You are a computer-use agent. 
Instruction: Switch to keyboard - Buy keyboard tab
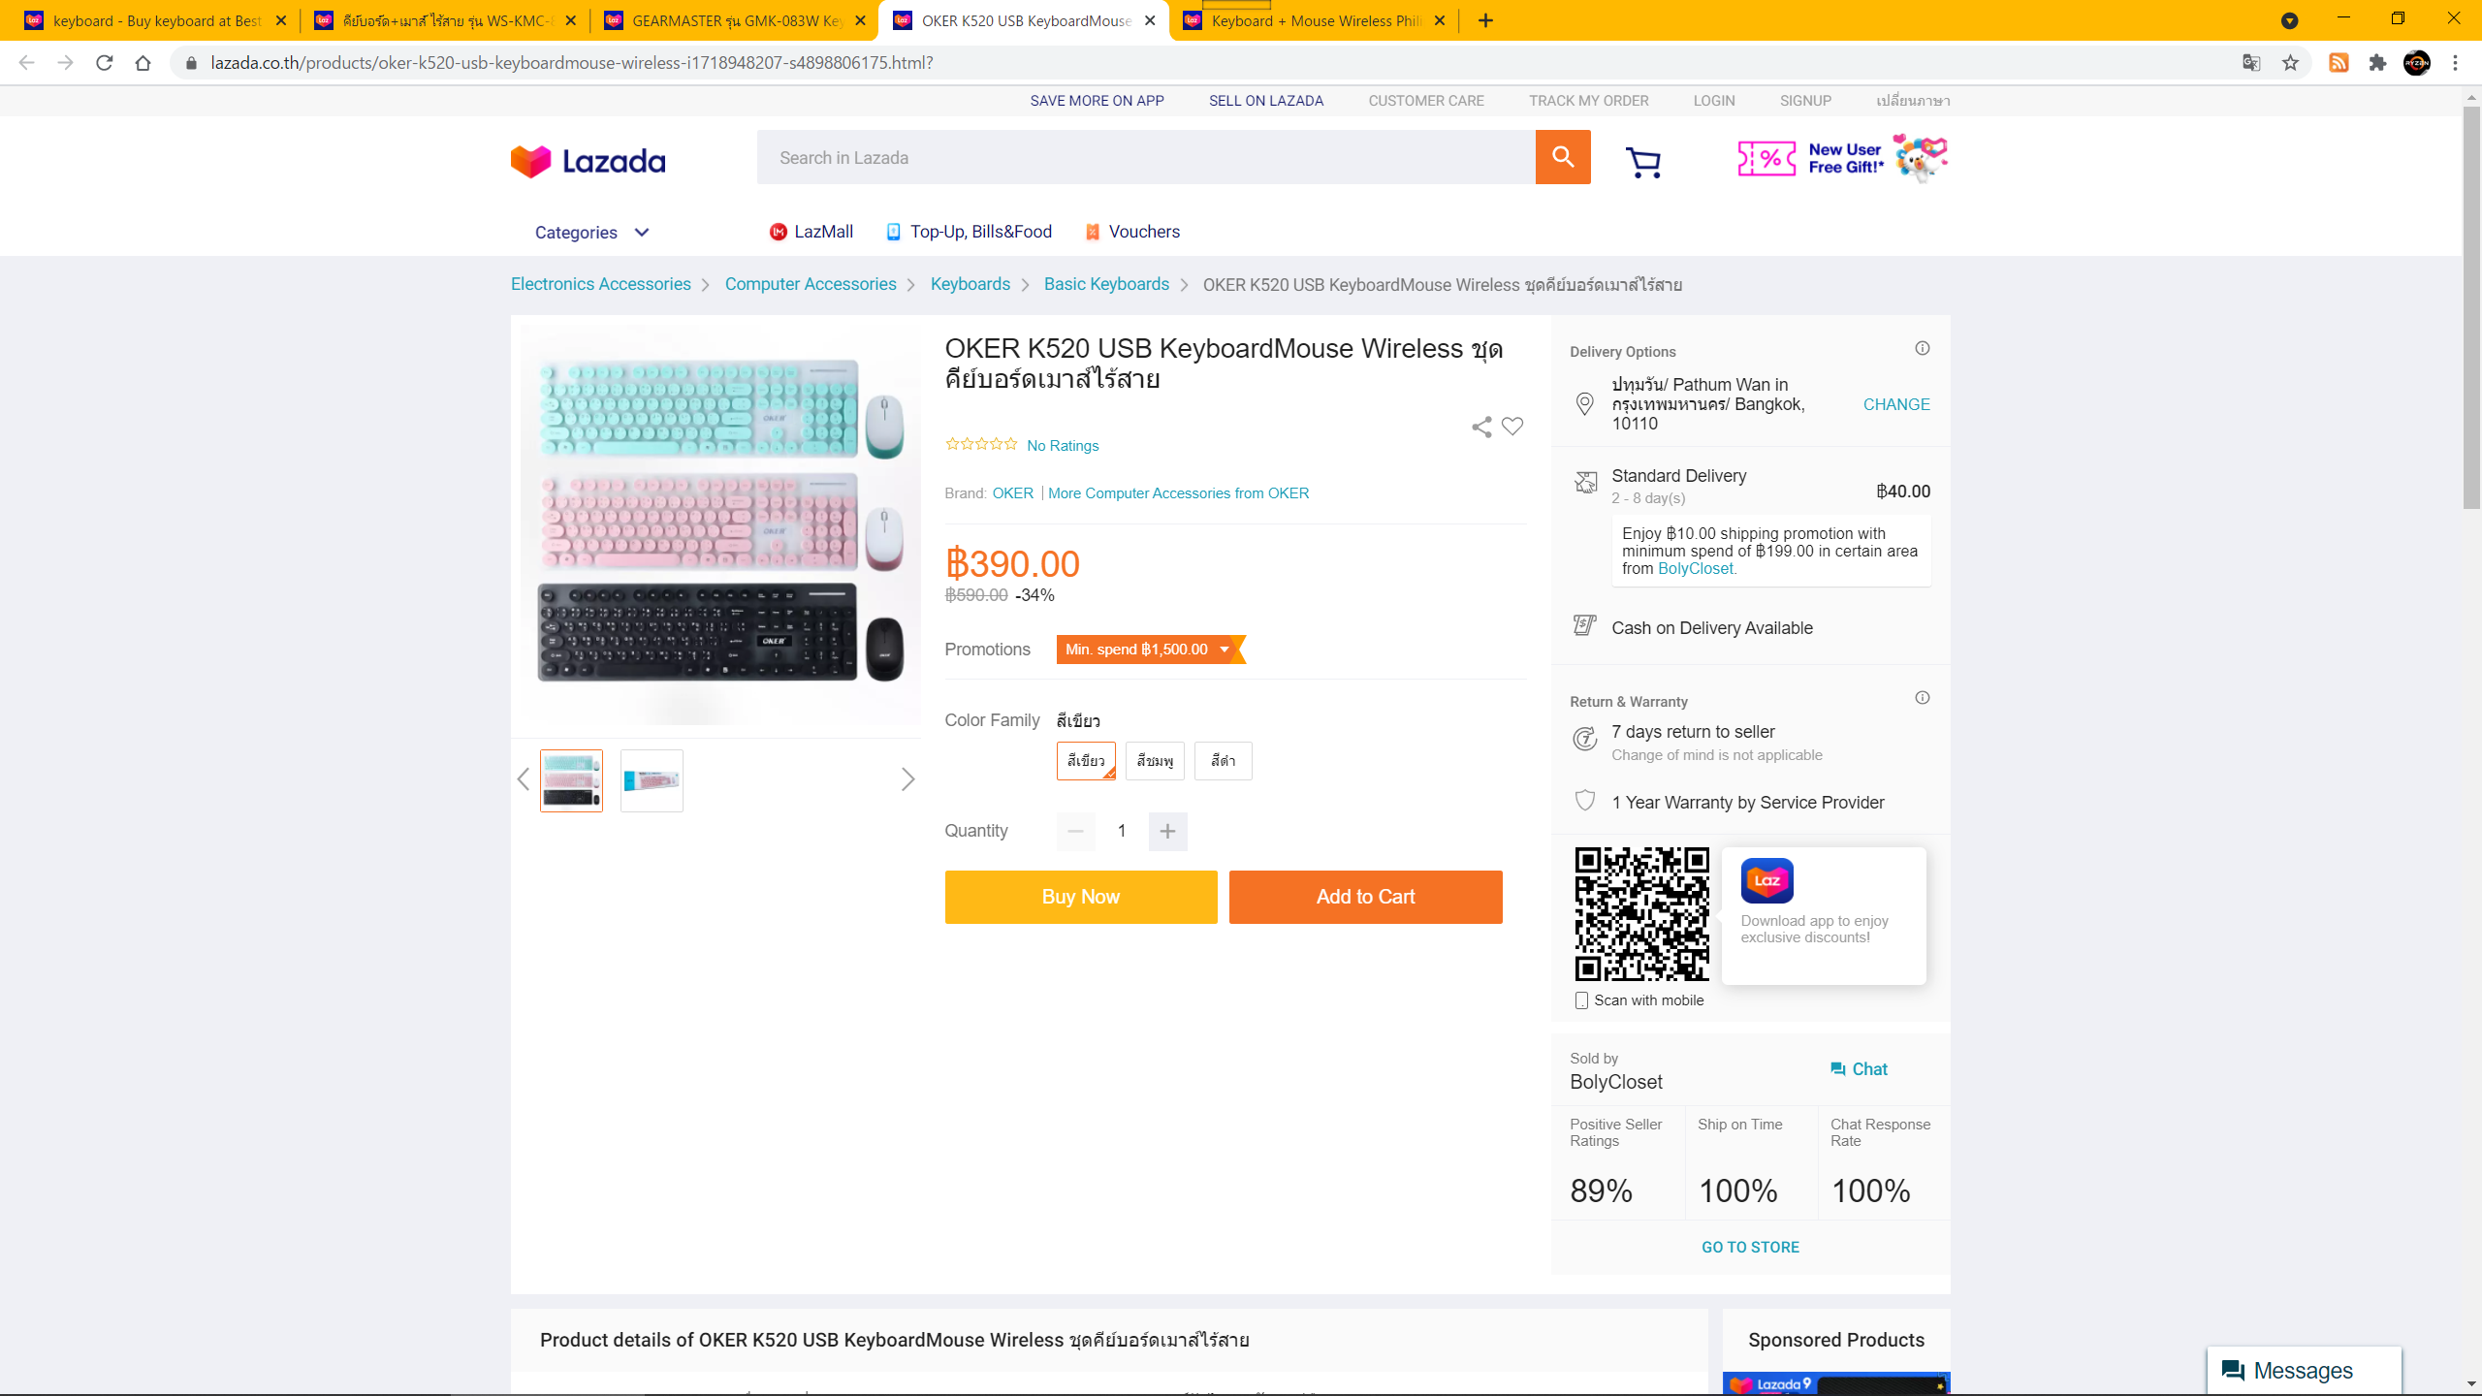click(x=155, y=20)
